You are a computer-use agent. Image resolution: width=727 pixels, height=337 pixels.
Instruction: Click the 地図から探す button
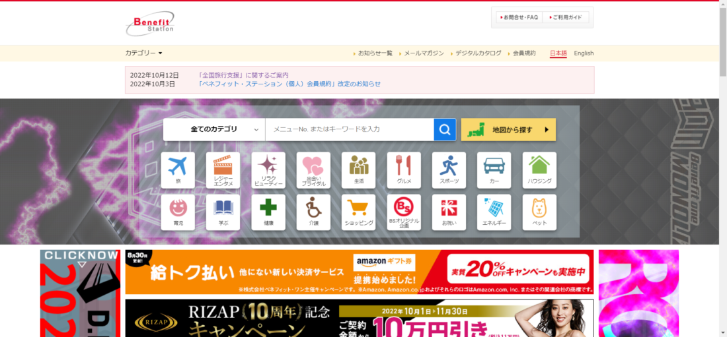pyautogui.click(x=508, y=130)
